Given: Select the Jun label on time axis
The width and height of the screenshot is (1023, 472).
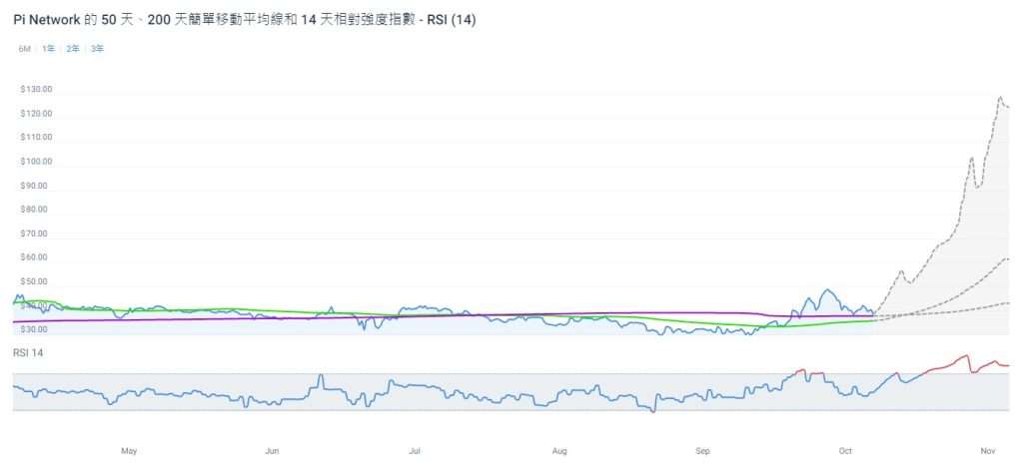Looking at the screenshot, I should [x=272, y=451].
